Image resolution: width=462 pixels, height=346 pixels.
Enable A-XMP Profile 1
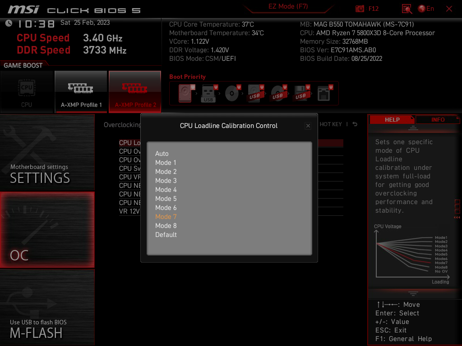(x=81, y=92)
